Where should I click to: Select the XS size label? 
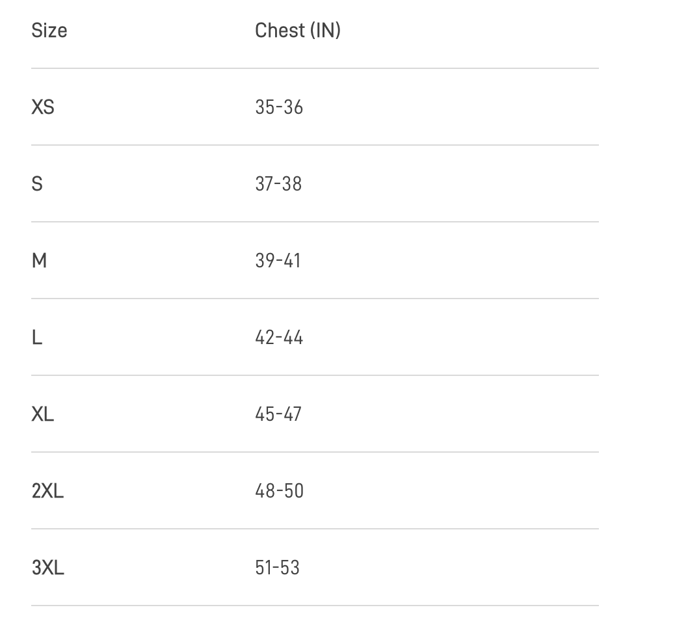[43, 107]
